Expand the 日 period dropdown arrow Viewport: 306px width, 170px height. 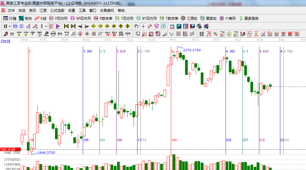click(x=9, y=26)
